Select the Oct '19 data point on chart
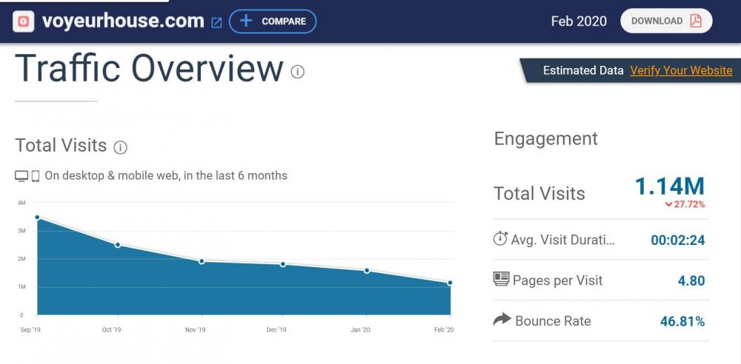This screenshot has width=741, height=364. click(x=118, y=245)
